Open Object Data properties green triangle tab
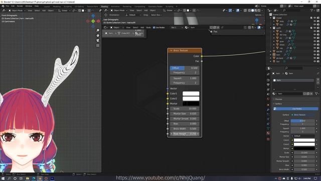321x181 pixels. coord(268,128)
